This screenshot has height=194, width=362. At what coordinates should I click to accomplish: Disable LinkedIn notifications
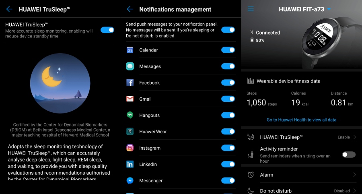[x=228, y=164]
